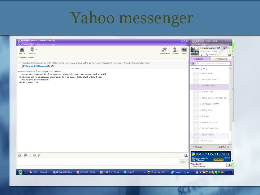This screenshot has height=195, width=260.
Task: Click the profile picture thumbnail
Action: point(195,51)
